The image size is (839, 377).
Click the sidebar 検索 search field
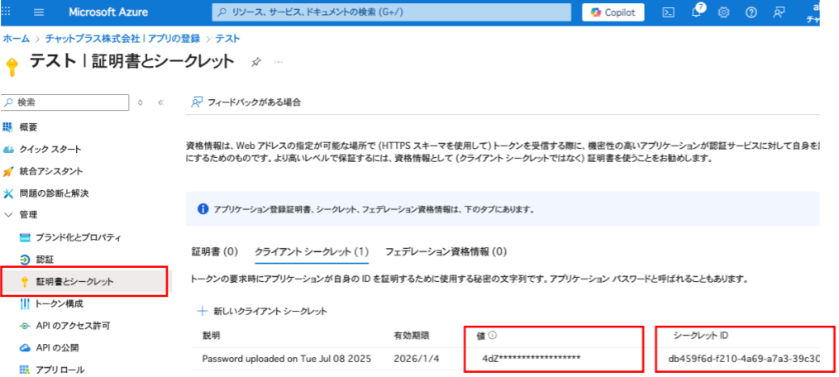(65, 103)
